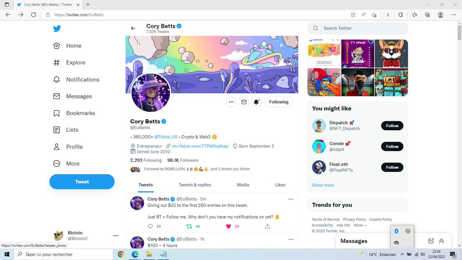Open the Terms of Service link
The image size is (462, 260).
tap(326, 220)
